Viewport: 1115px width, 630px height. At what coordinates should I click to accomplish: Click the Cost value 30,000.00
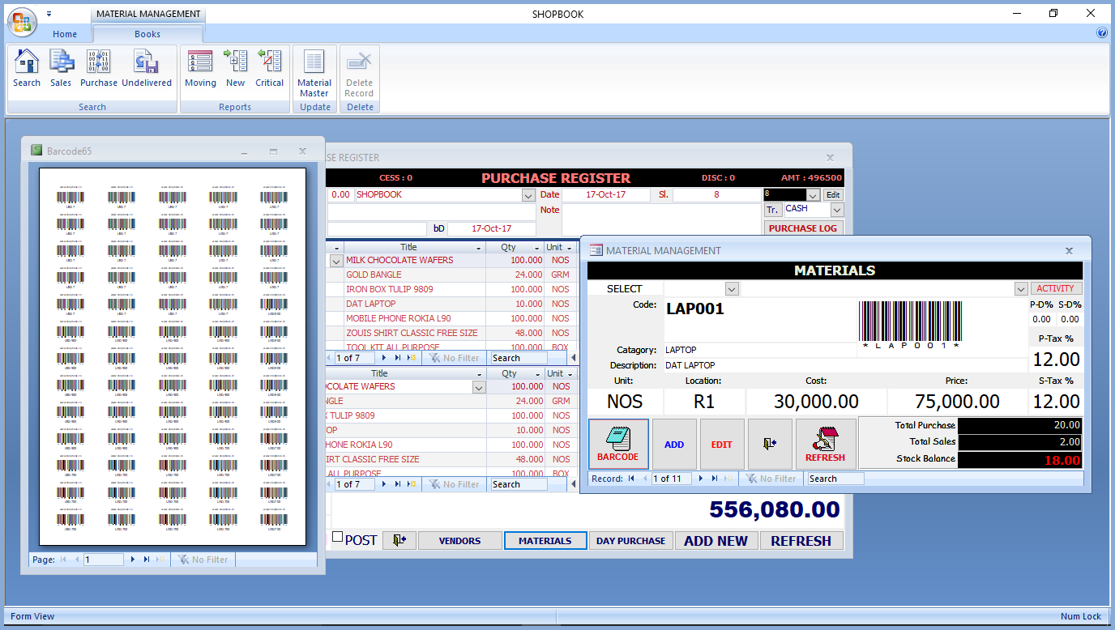[816, 401]
